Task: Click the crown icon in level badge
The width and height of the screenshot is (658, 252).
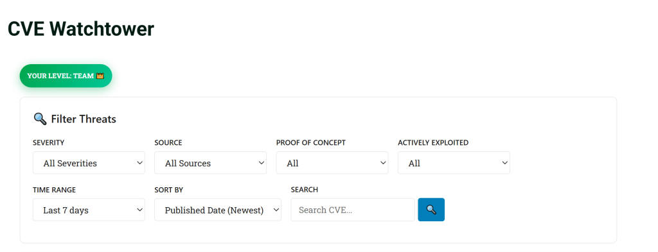Action: pos(100,76)
